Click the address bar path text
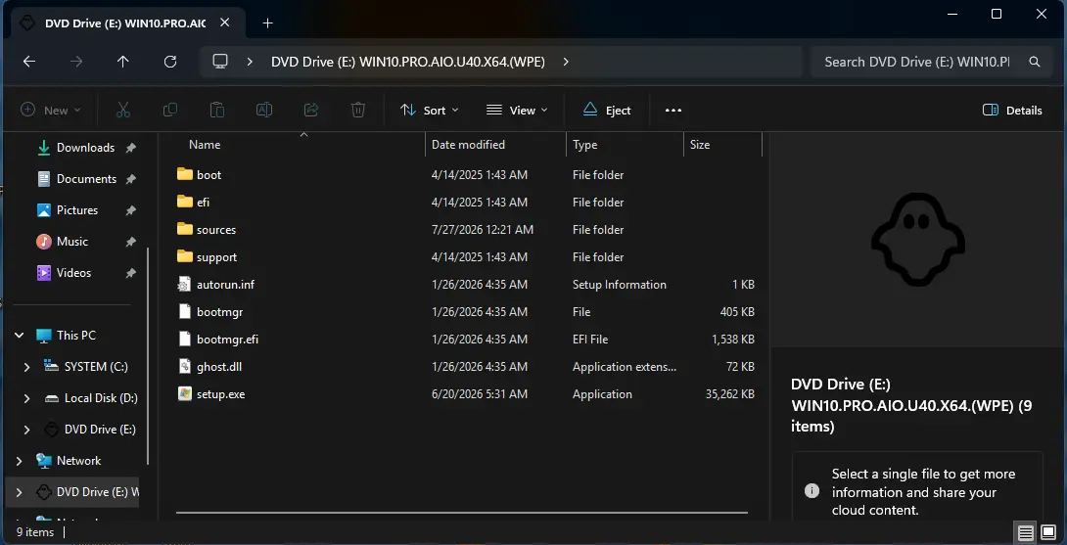 (407, 62)
